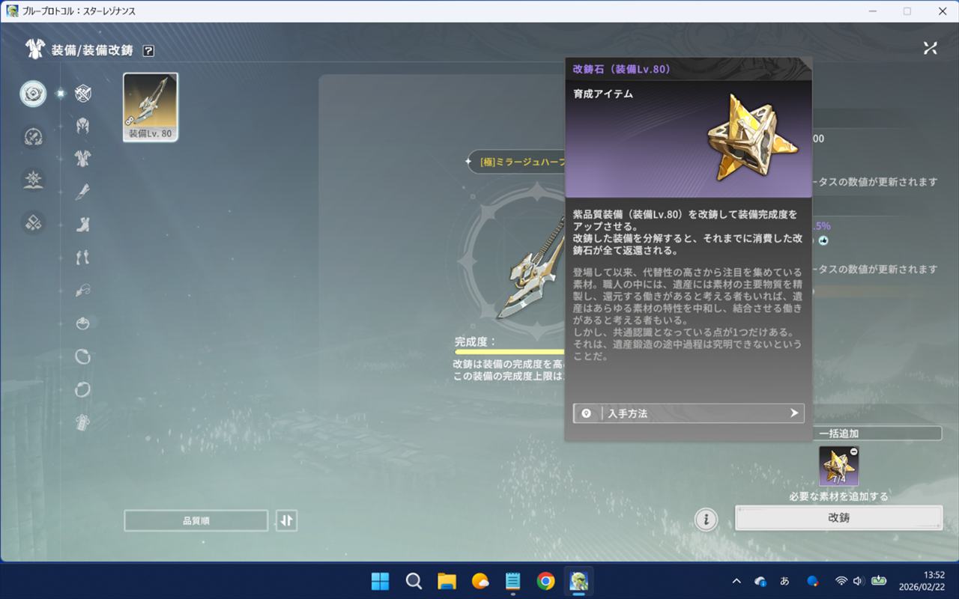Click the 完成度 yellow progress bar
959x599 pixels.
pyautogui.click(x=509, y=352)
